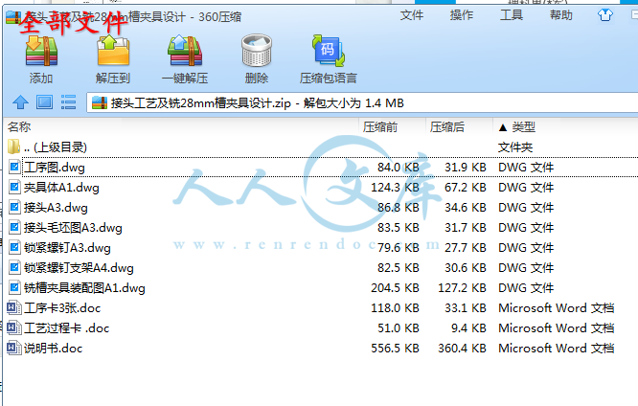
Task: Click the 解压到 (Extract to) icon
Action: (x=113, y=51)
